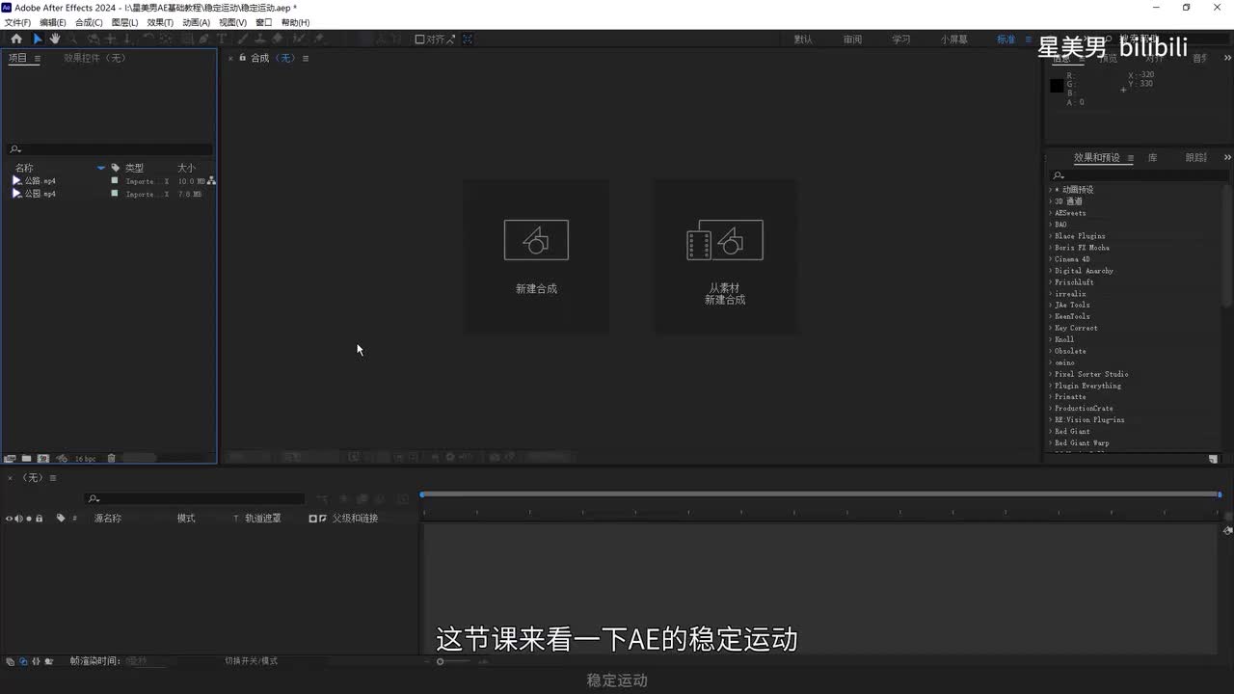Open the 效果(T) menu

[x=160, y=22]
